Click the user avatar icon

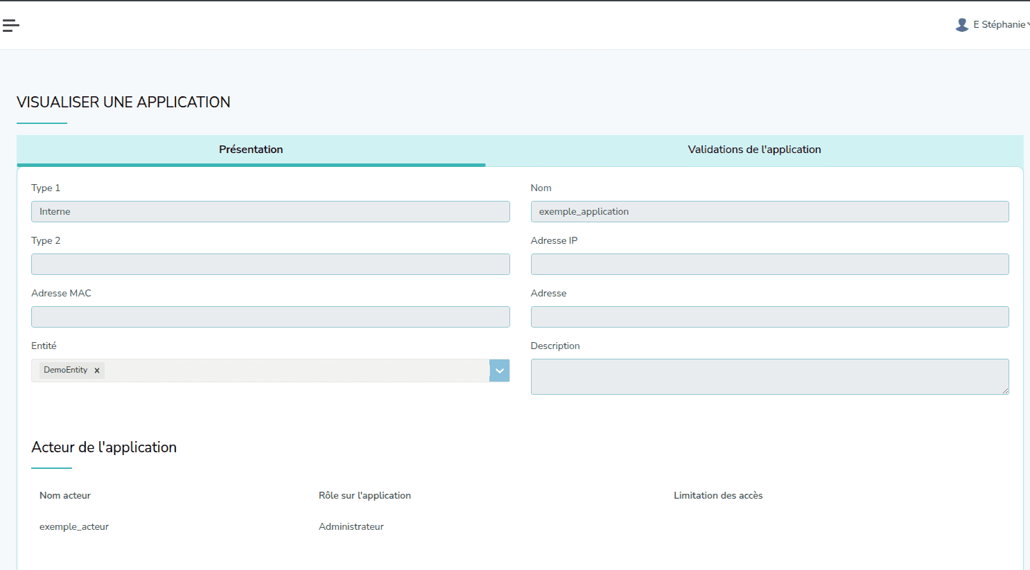[x=961, y=25]
